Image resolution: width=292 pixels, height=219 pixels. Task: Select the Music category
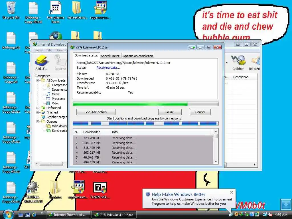click(53, 94)
